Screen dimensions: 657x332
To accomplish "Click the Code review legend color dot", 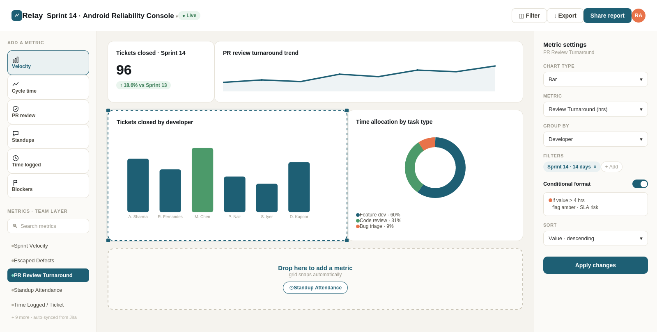I will point(358,221).
